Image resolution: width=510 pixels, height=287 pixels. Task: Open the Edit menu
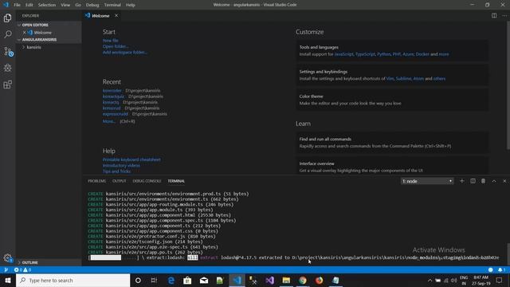(x=29, y=5)
